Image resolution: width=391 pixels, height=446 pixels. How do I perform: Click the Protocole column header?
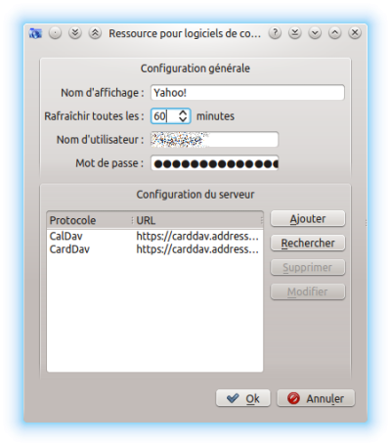pyautogui.click(x=90, y=220)
